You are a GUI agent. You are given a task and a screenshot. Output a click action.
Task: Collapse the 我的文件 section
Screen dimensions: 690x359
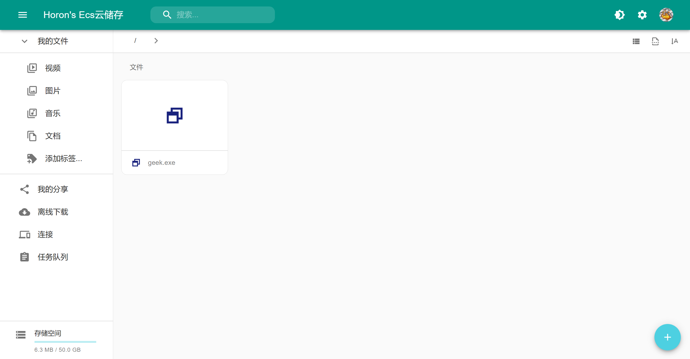pyautogui.click(x=25, y=41)
